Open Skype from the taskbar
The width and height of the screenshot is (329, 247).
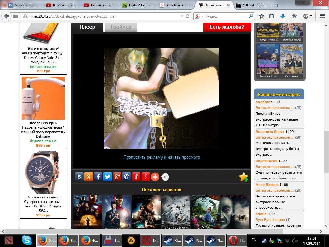[27, 240]
